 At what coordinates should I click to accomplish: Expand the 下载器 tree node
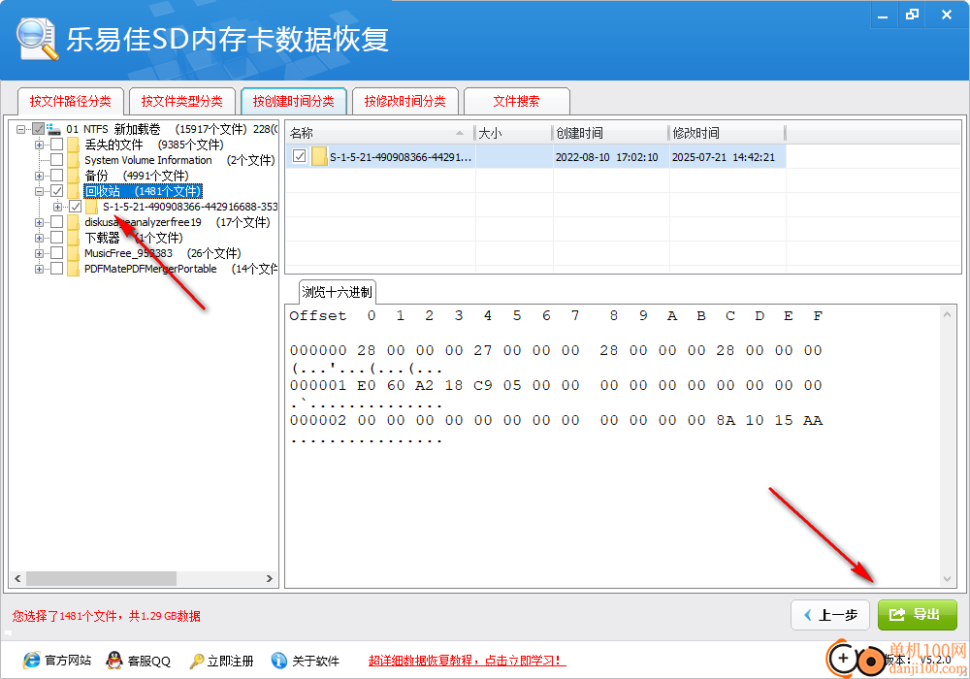[x=39, y=238]
